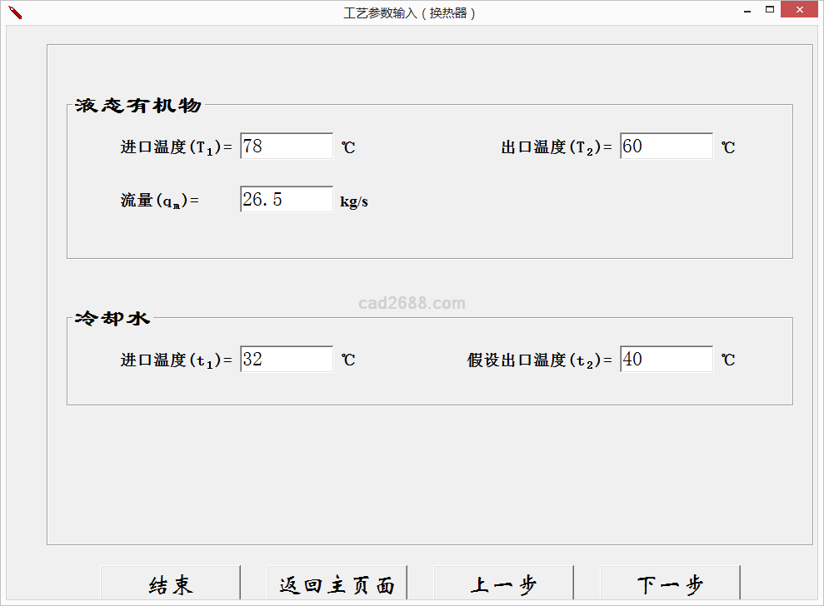Close the 工艺参数输入 window
This screenshot has height=606, width=824.
[x=799, y=11]
